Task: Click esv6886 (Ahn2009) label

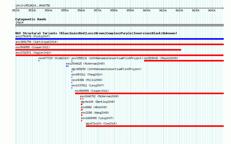Action: coord(94,107)
